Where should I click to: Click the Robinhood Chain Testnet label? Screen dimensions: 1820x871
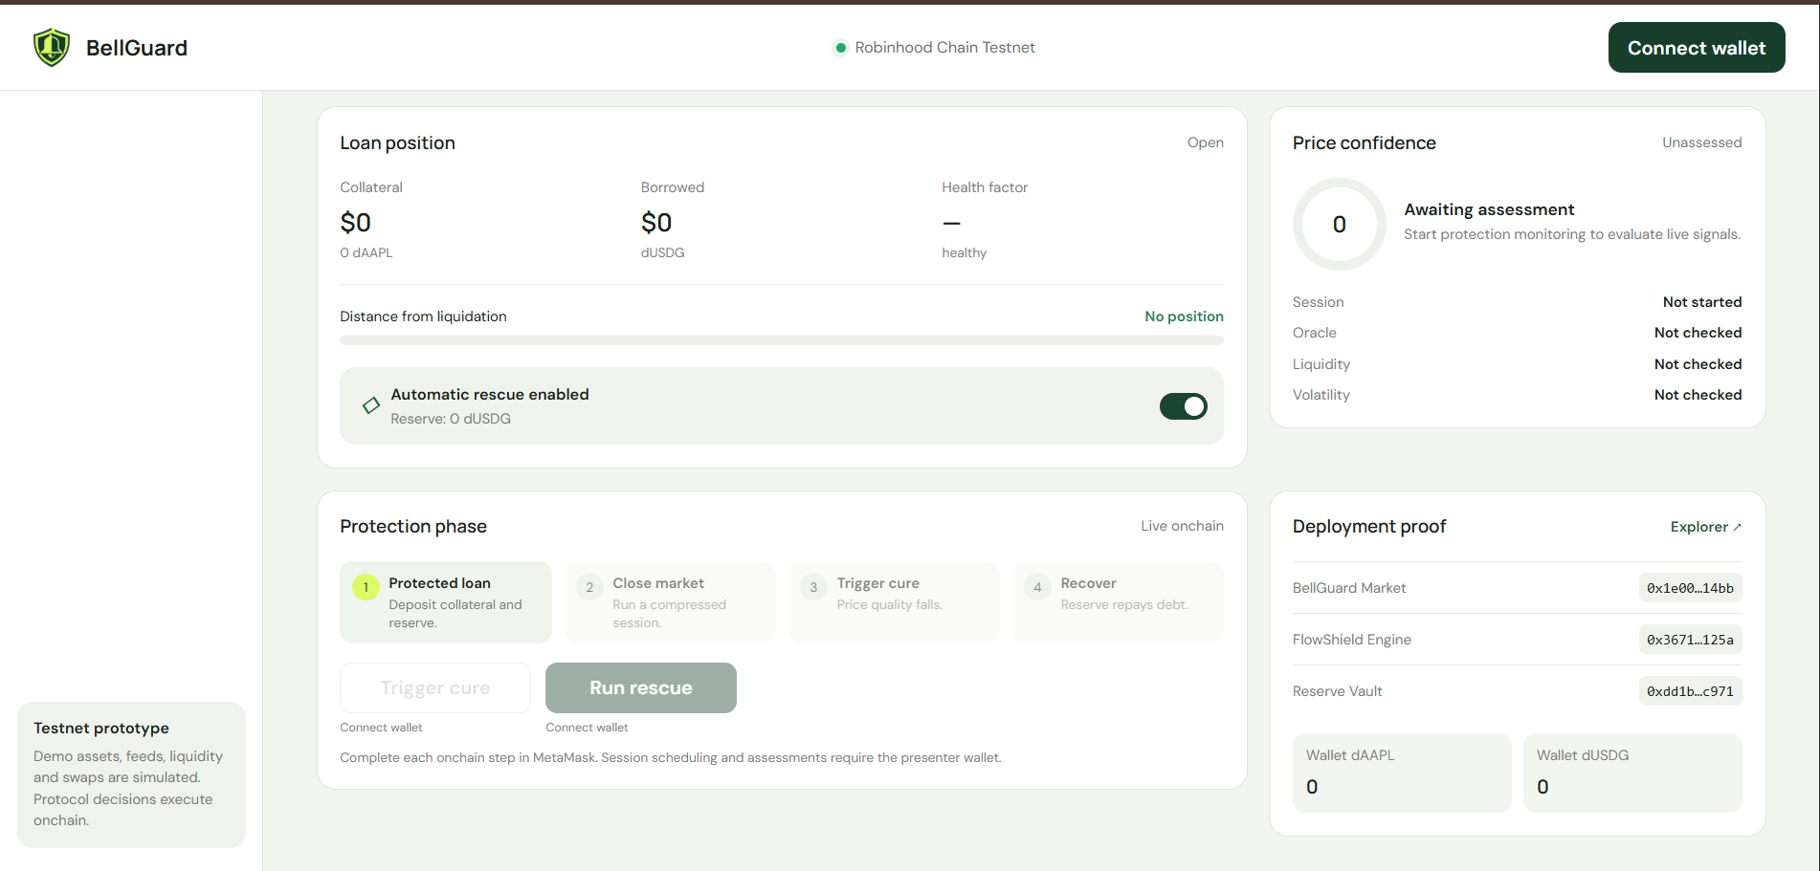tap(944, 48)
